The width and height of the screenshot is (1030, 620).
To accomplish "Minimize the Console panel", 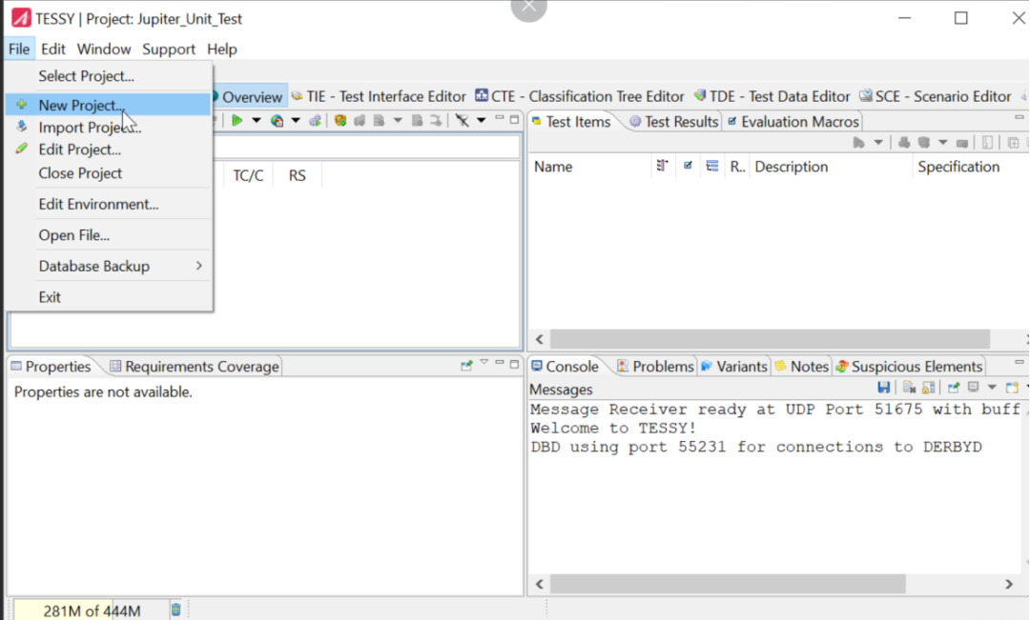I will (x=1019, y=362).
